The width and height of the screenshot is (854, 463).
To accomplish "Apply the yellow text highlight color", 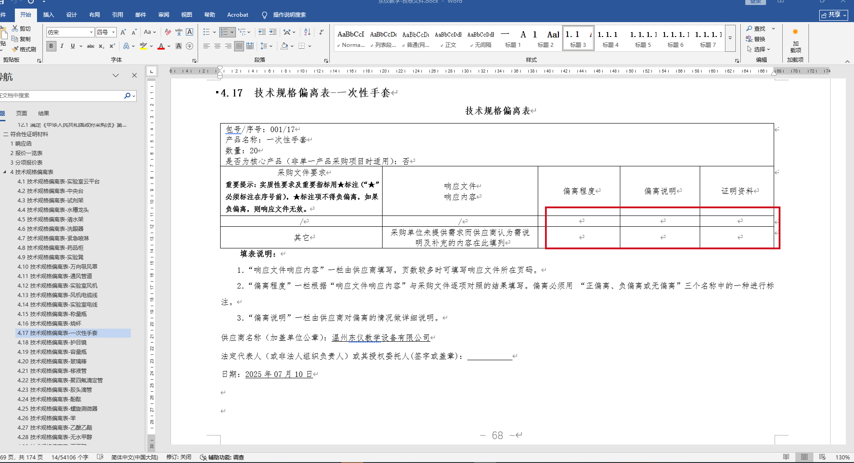I will pos(143,46).
